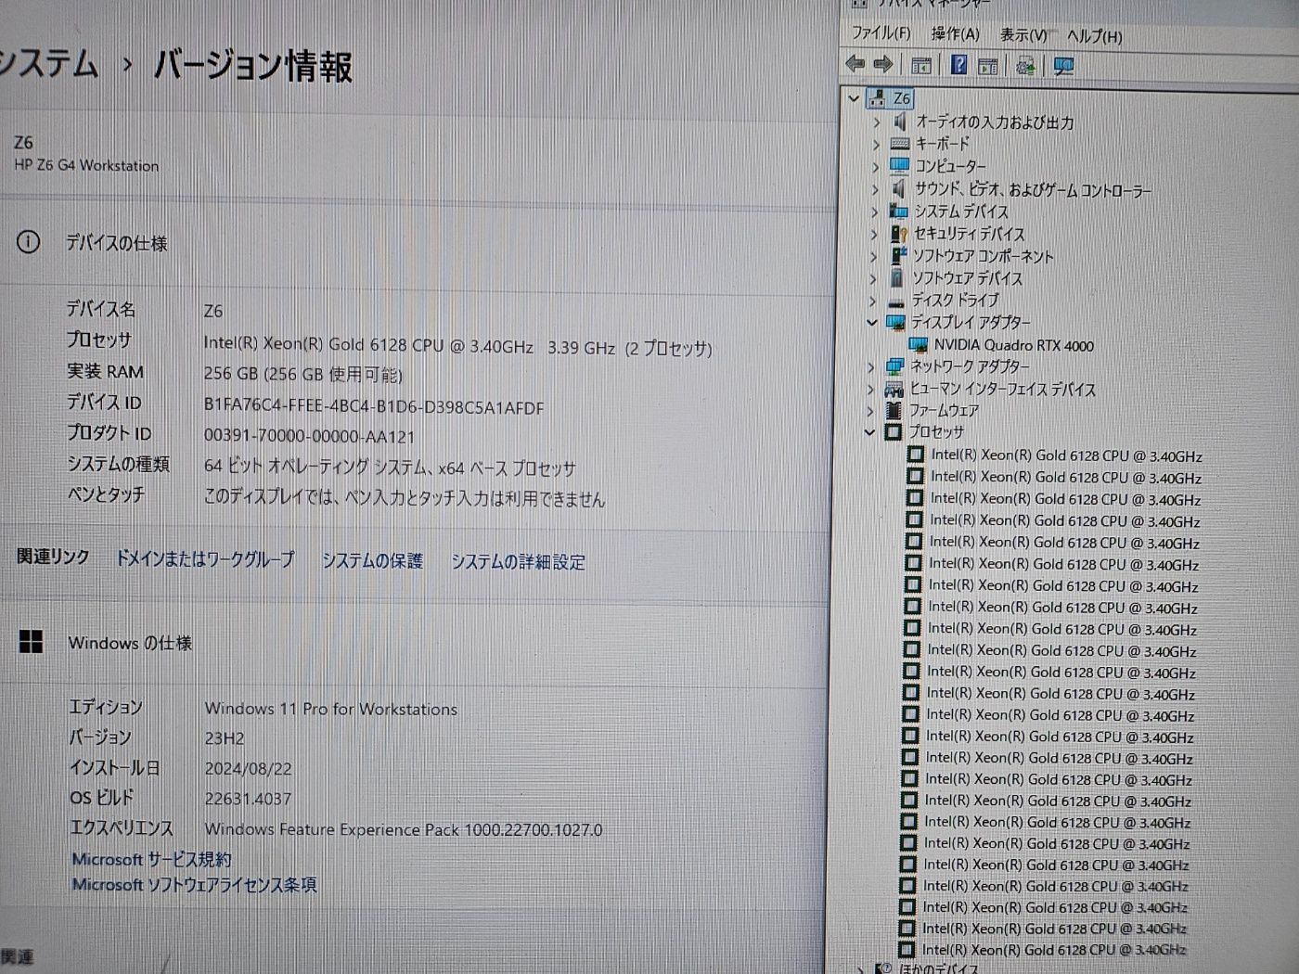Image resolution: width=1299 pixels, height=974 pixels.
Task: Click network icon beside ネットワーク アダプター
Action: coord(894,366)
